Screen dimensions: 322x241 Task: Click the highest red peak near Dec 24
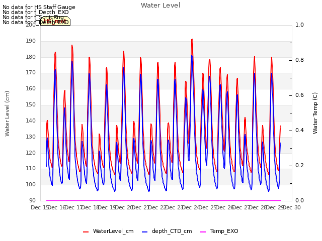(x=192, y=39)
